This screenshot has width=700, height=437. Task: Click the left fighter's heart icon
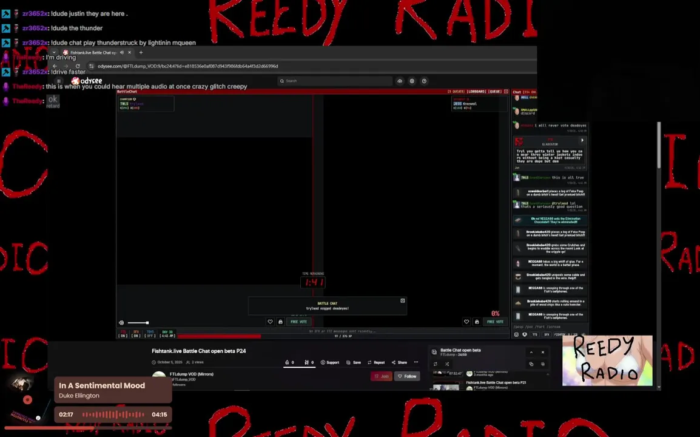pyautogui.click(x=270, y=322)
